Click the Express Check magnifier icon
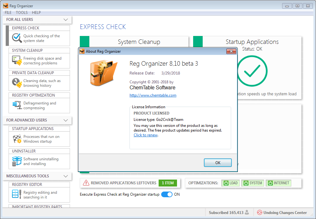Screen dimensions: 316x219 tap(17, 38)
